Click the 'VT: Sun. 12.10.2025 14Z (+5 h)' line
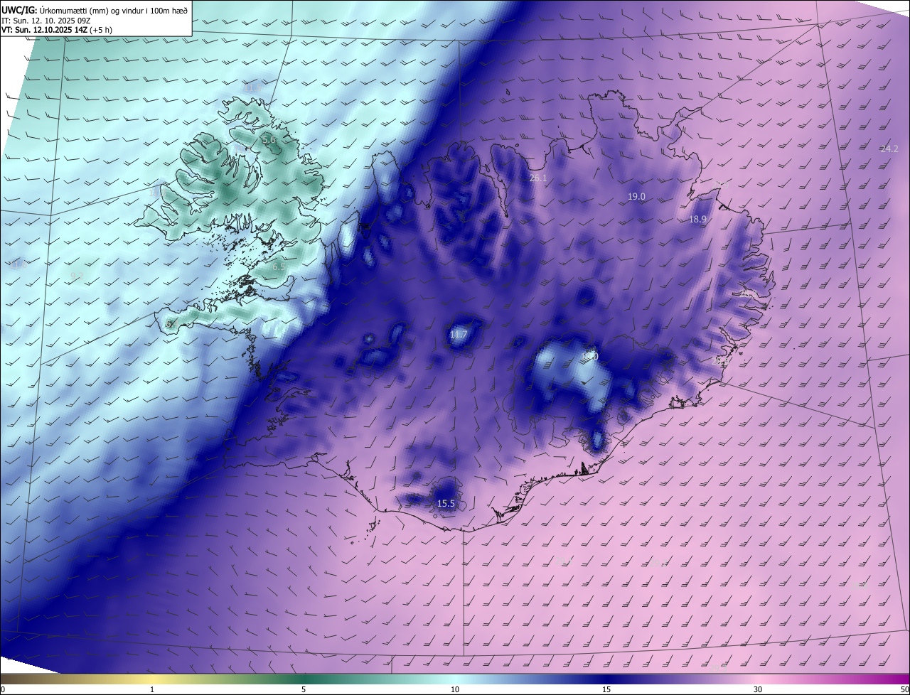The height and width of the screenshot is (695, 910). point(57,30)
